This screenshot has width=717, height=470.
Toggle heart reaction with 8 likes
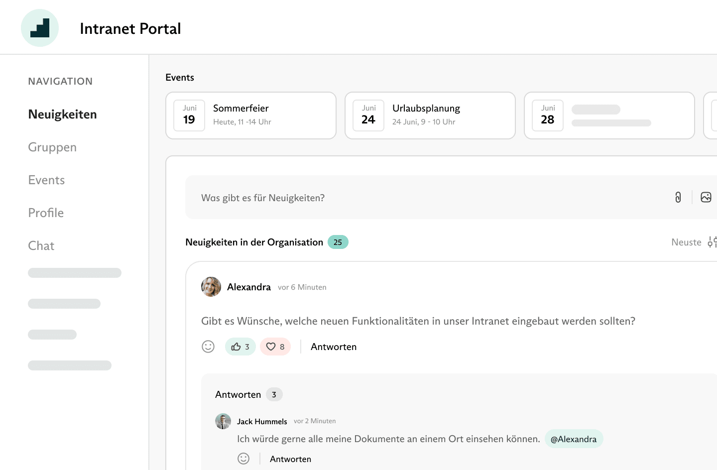pyautogui.click(x=275, y=347)
